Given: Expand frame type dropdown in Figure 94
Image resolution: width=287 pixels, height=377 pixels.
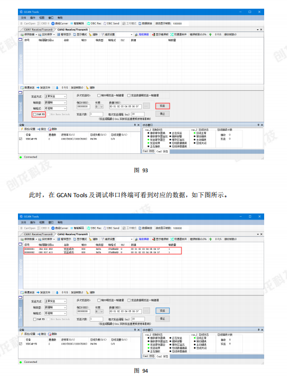Looking at the screenshot, I should pyautogui.click(x=55, y=307).
